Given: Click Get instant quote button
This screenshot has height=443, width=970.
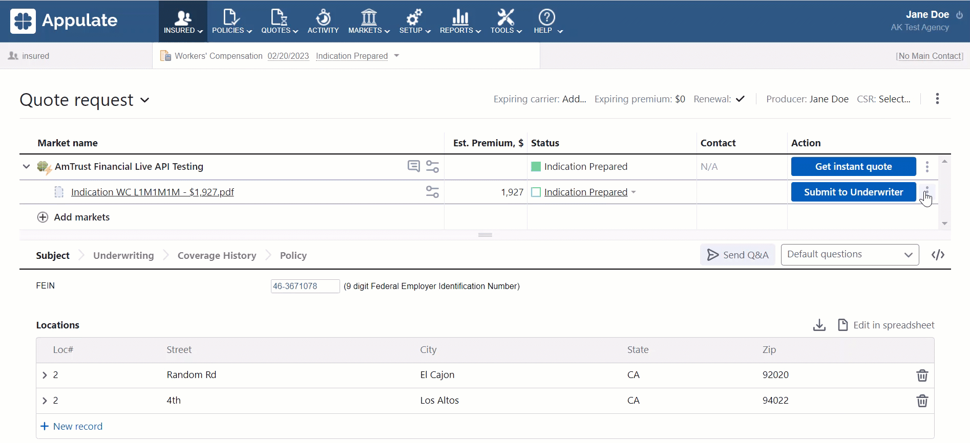Looking at the screenshot, I should point(853,166).
